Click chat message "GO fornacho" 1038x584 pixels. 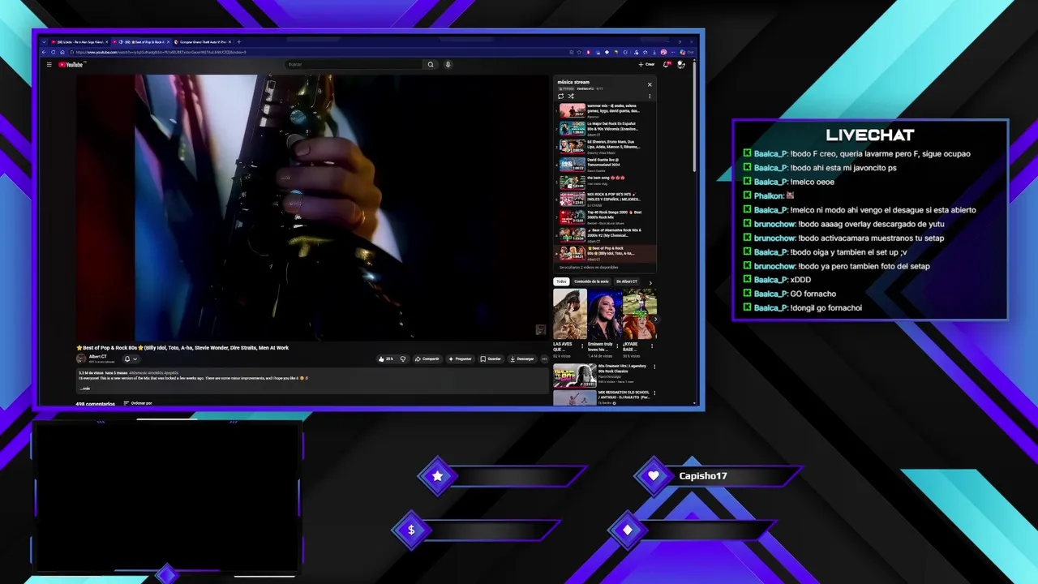point(813,294)
